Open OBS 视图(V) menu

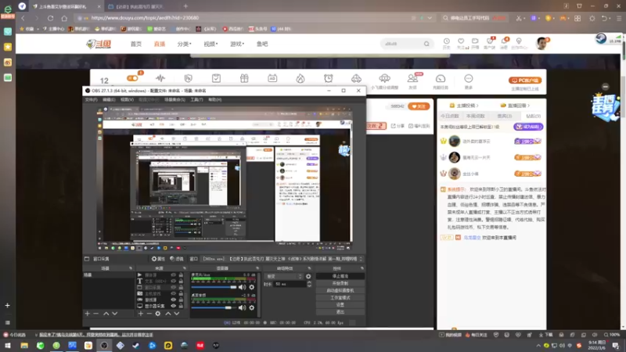pyautogui.click(x=127, y=99)
